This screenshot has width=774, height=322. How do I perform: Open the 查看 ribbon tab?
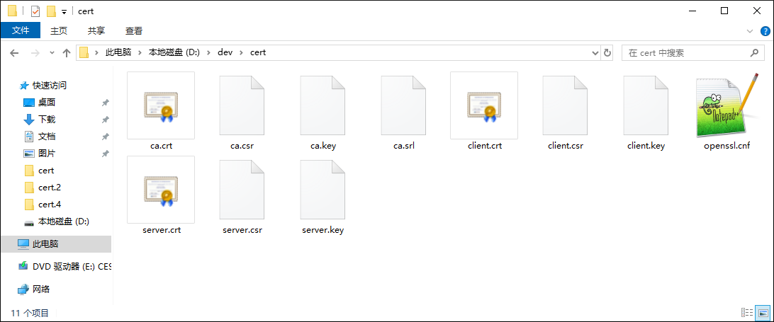tap(134, 30)
